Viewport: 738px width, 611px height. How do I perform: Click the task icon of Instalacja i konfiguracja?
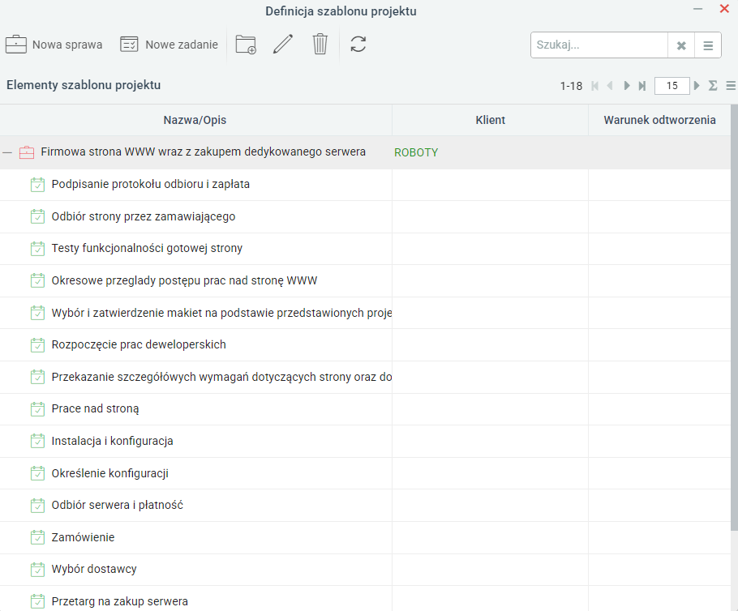(37, 441)
